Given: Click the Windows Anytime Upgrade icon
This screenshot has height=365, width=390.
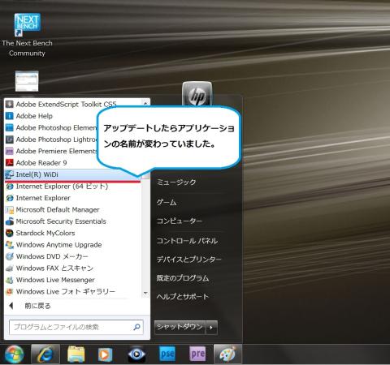Looking at the screenshot, I should pyautogui.click(x=10, y=245).
